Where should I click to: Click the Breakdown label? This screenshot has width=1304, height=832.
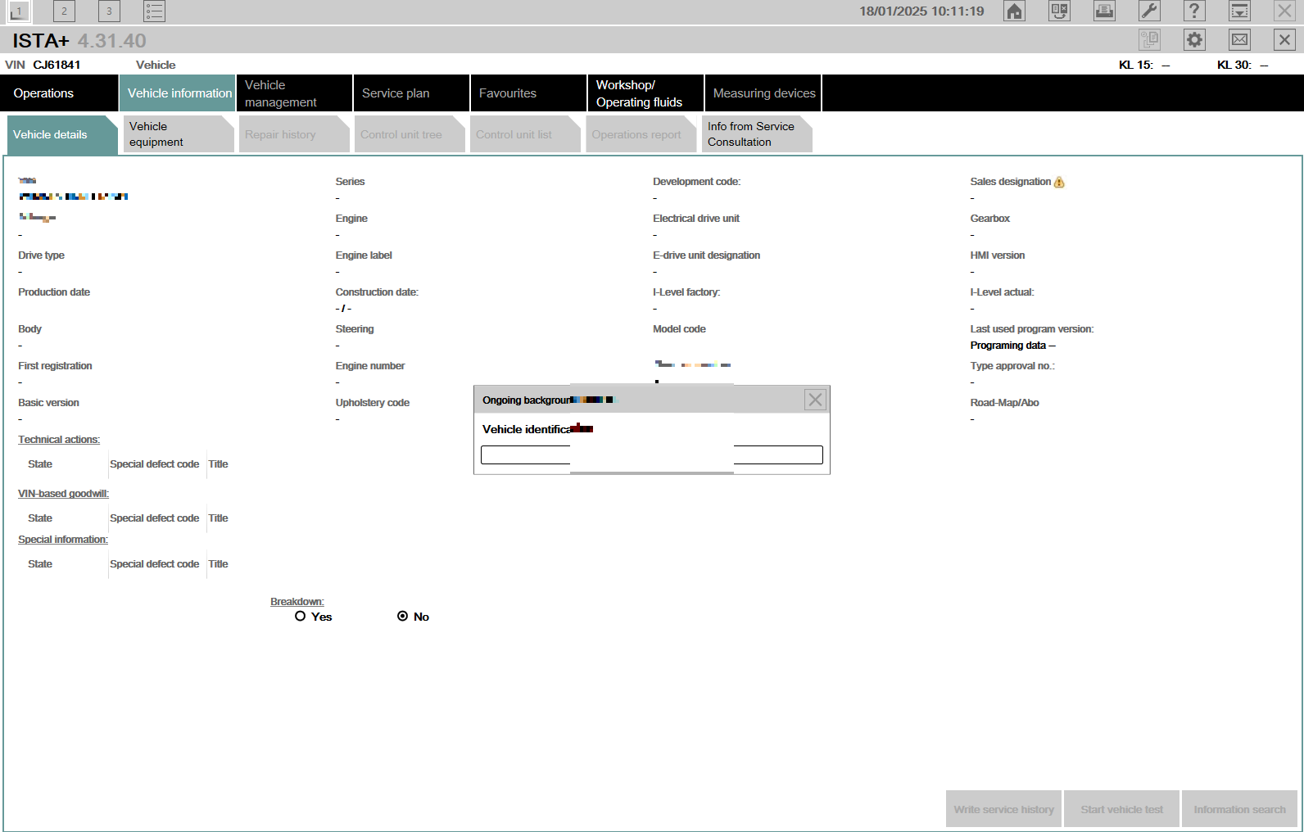[297, 602]
